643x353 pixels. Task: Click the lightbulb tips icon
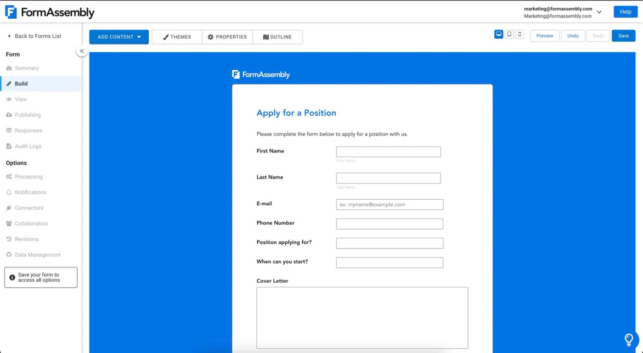point(629,340)
